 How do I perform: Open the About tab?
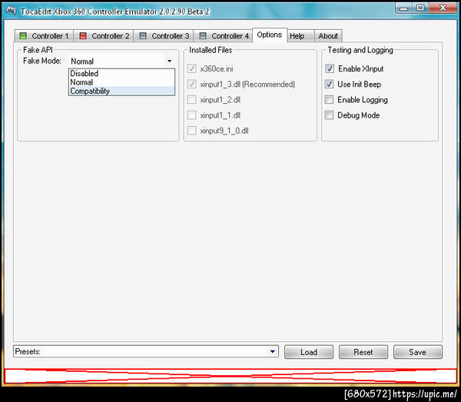pos(328,36)
